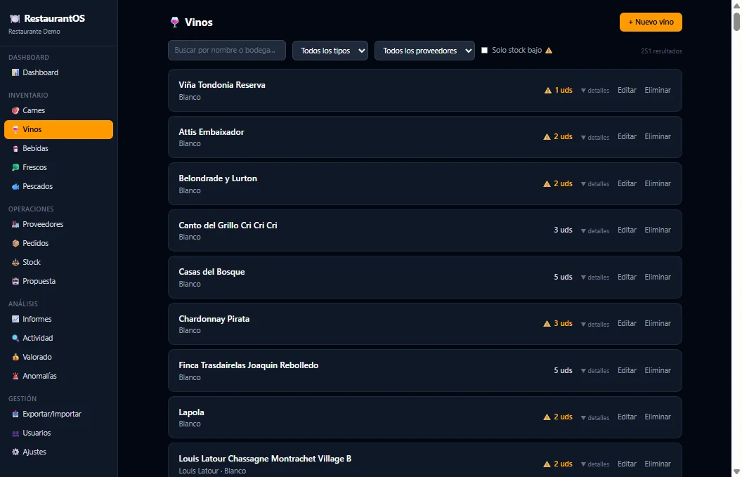Click Editar for Finca Trasdairelas Joaquin Rebolledo
Image resolution: width=742 pixels, height=477 pixels.
[627, 370]
